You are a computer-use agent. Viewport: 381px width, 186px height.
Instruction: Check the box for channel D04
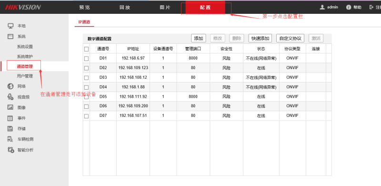(x=86, y=87)
